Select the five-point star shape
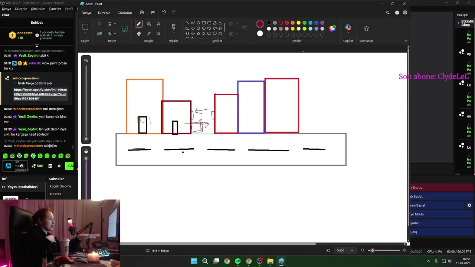Screen dimensions: 475x267 click(198, 33)
